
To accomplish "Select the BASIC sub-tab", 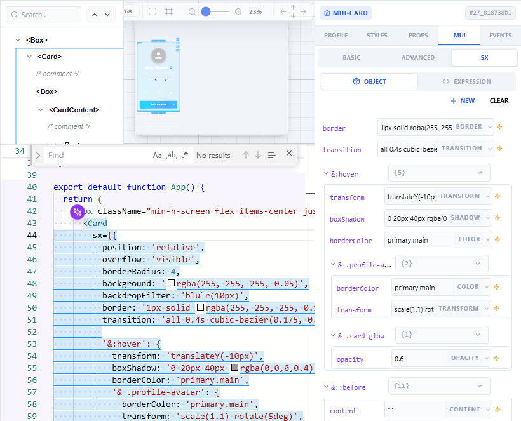I will click(x=351, y=57).
